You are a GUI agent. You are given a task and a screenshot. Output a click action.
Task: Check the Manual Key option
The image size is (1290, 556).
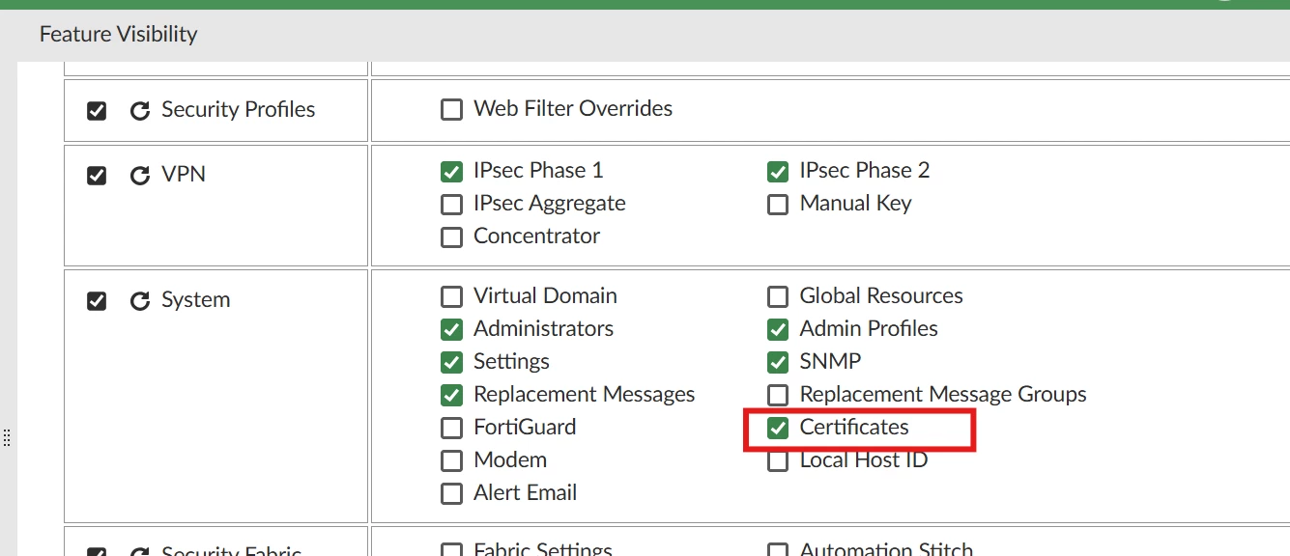[778, 205]
